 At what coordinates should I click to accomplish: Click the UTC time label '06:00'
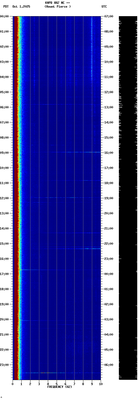coord(109,365)
